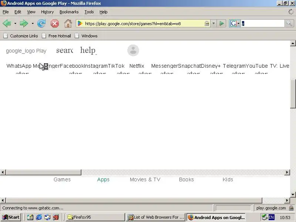Open the search engine selector dropdown
The image size is (296, 222).
[x=238, y=24]
